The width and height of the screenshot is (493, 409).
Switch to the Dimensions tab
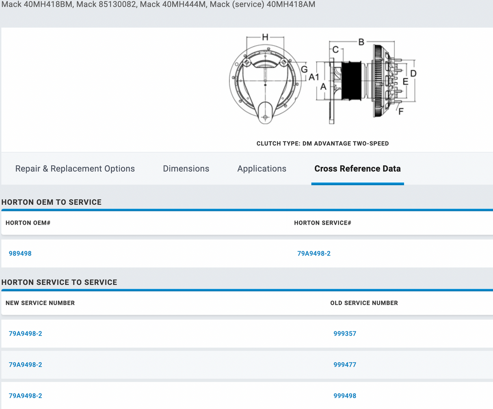[186, 169]
